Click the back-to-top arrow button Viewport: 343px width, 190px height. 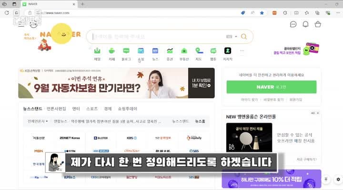click(326, 179)
